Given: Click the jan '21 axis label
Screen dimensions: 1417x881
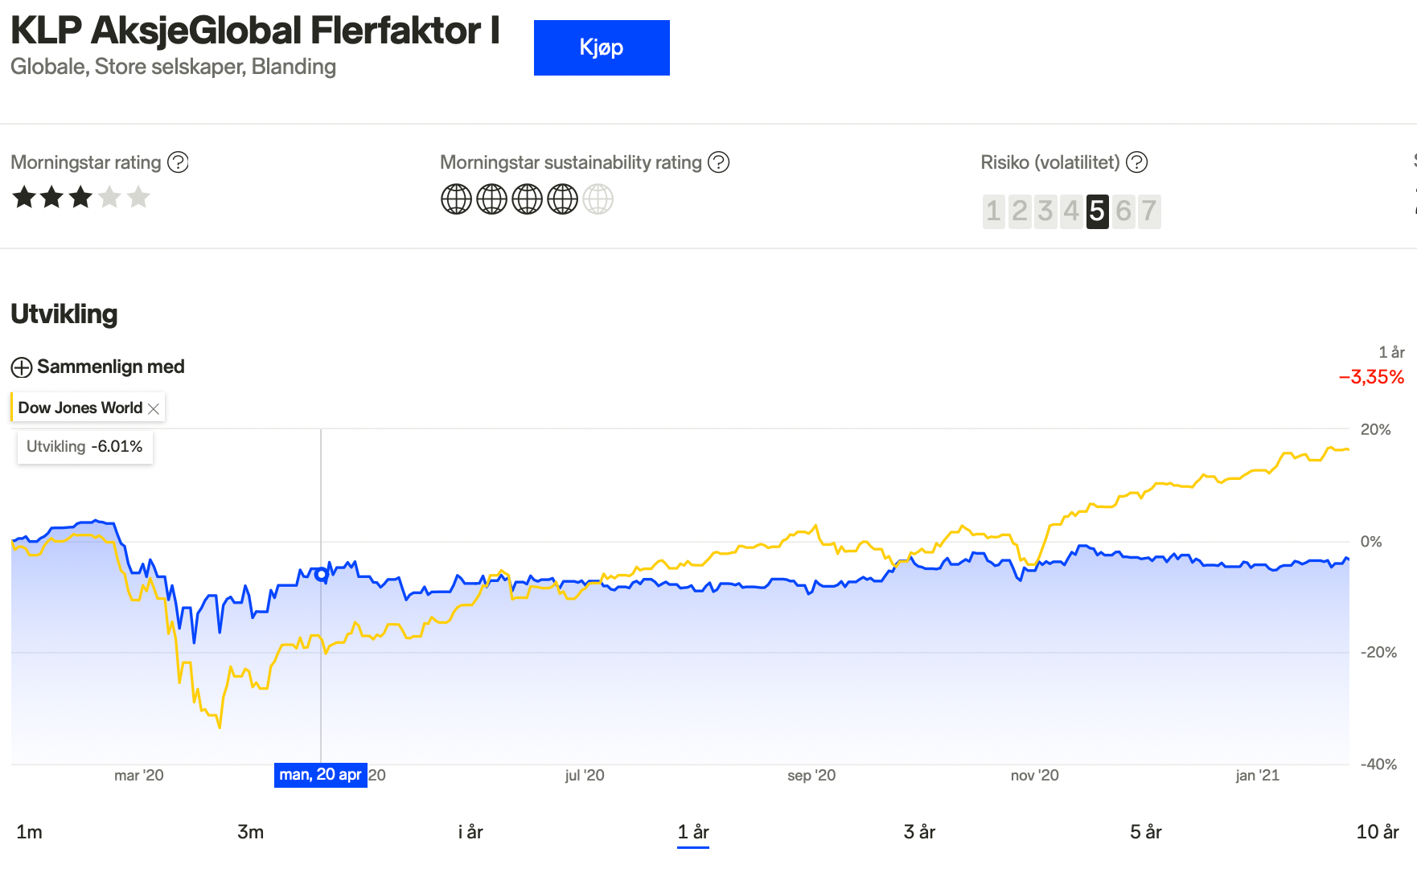Looking at the screenshot, I should click(x=1258, y=776).
